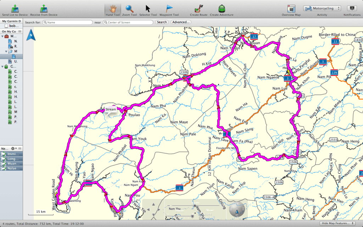Open the Overview Map
Viewport: 363px width, 227px height.
[x=291, y=9]
